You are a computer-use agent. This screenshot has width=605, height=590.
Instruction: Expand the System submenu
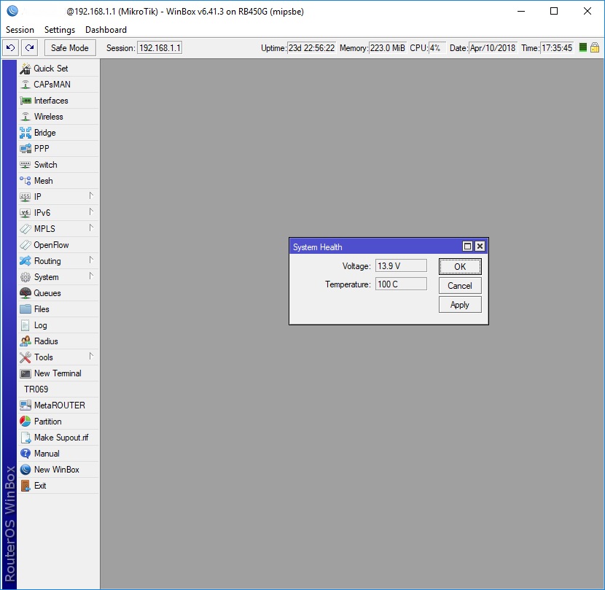tap(91, 276)
